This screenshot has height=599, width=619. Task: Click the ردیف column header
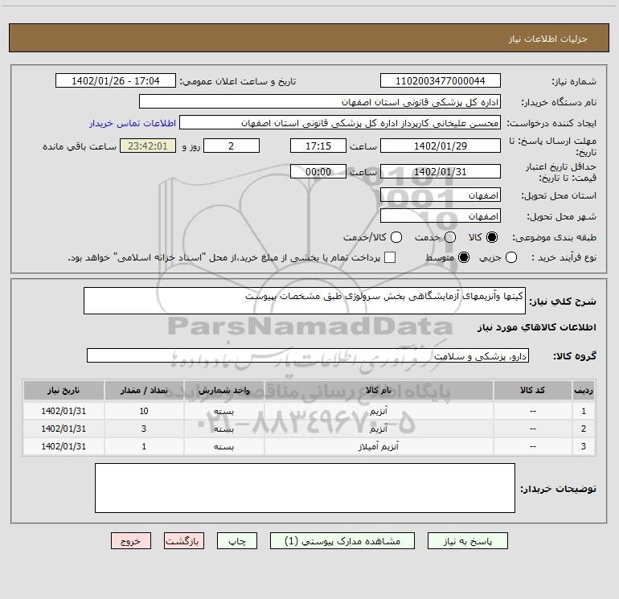click(584, 391)
